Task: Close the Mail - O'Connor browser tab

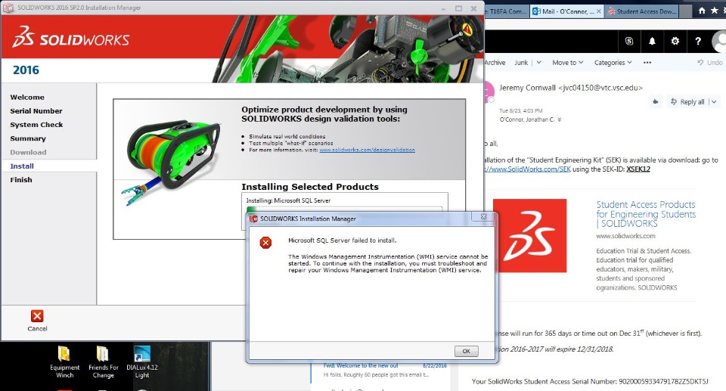Action: click(599, 11)
